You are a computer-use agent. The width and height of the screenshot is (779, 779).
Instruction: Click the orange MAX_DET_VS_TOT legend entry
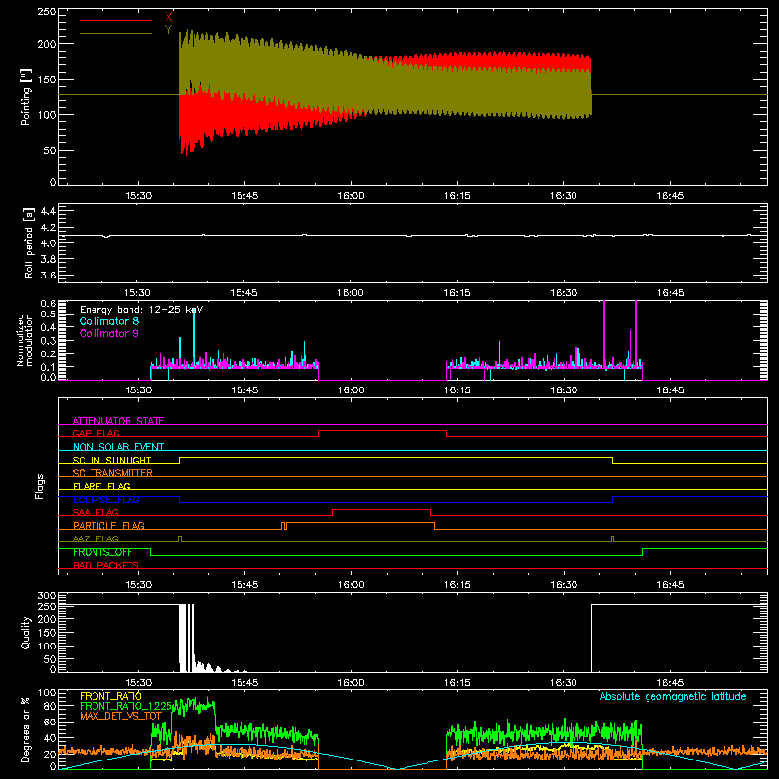[121, 716]
